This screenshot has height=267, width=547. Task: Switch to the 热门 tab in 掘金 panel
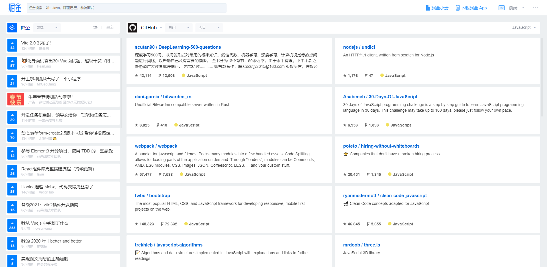click(97, 28)
